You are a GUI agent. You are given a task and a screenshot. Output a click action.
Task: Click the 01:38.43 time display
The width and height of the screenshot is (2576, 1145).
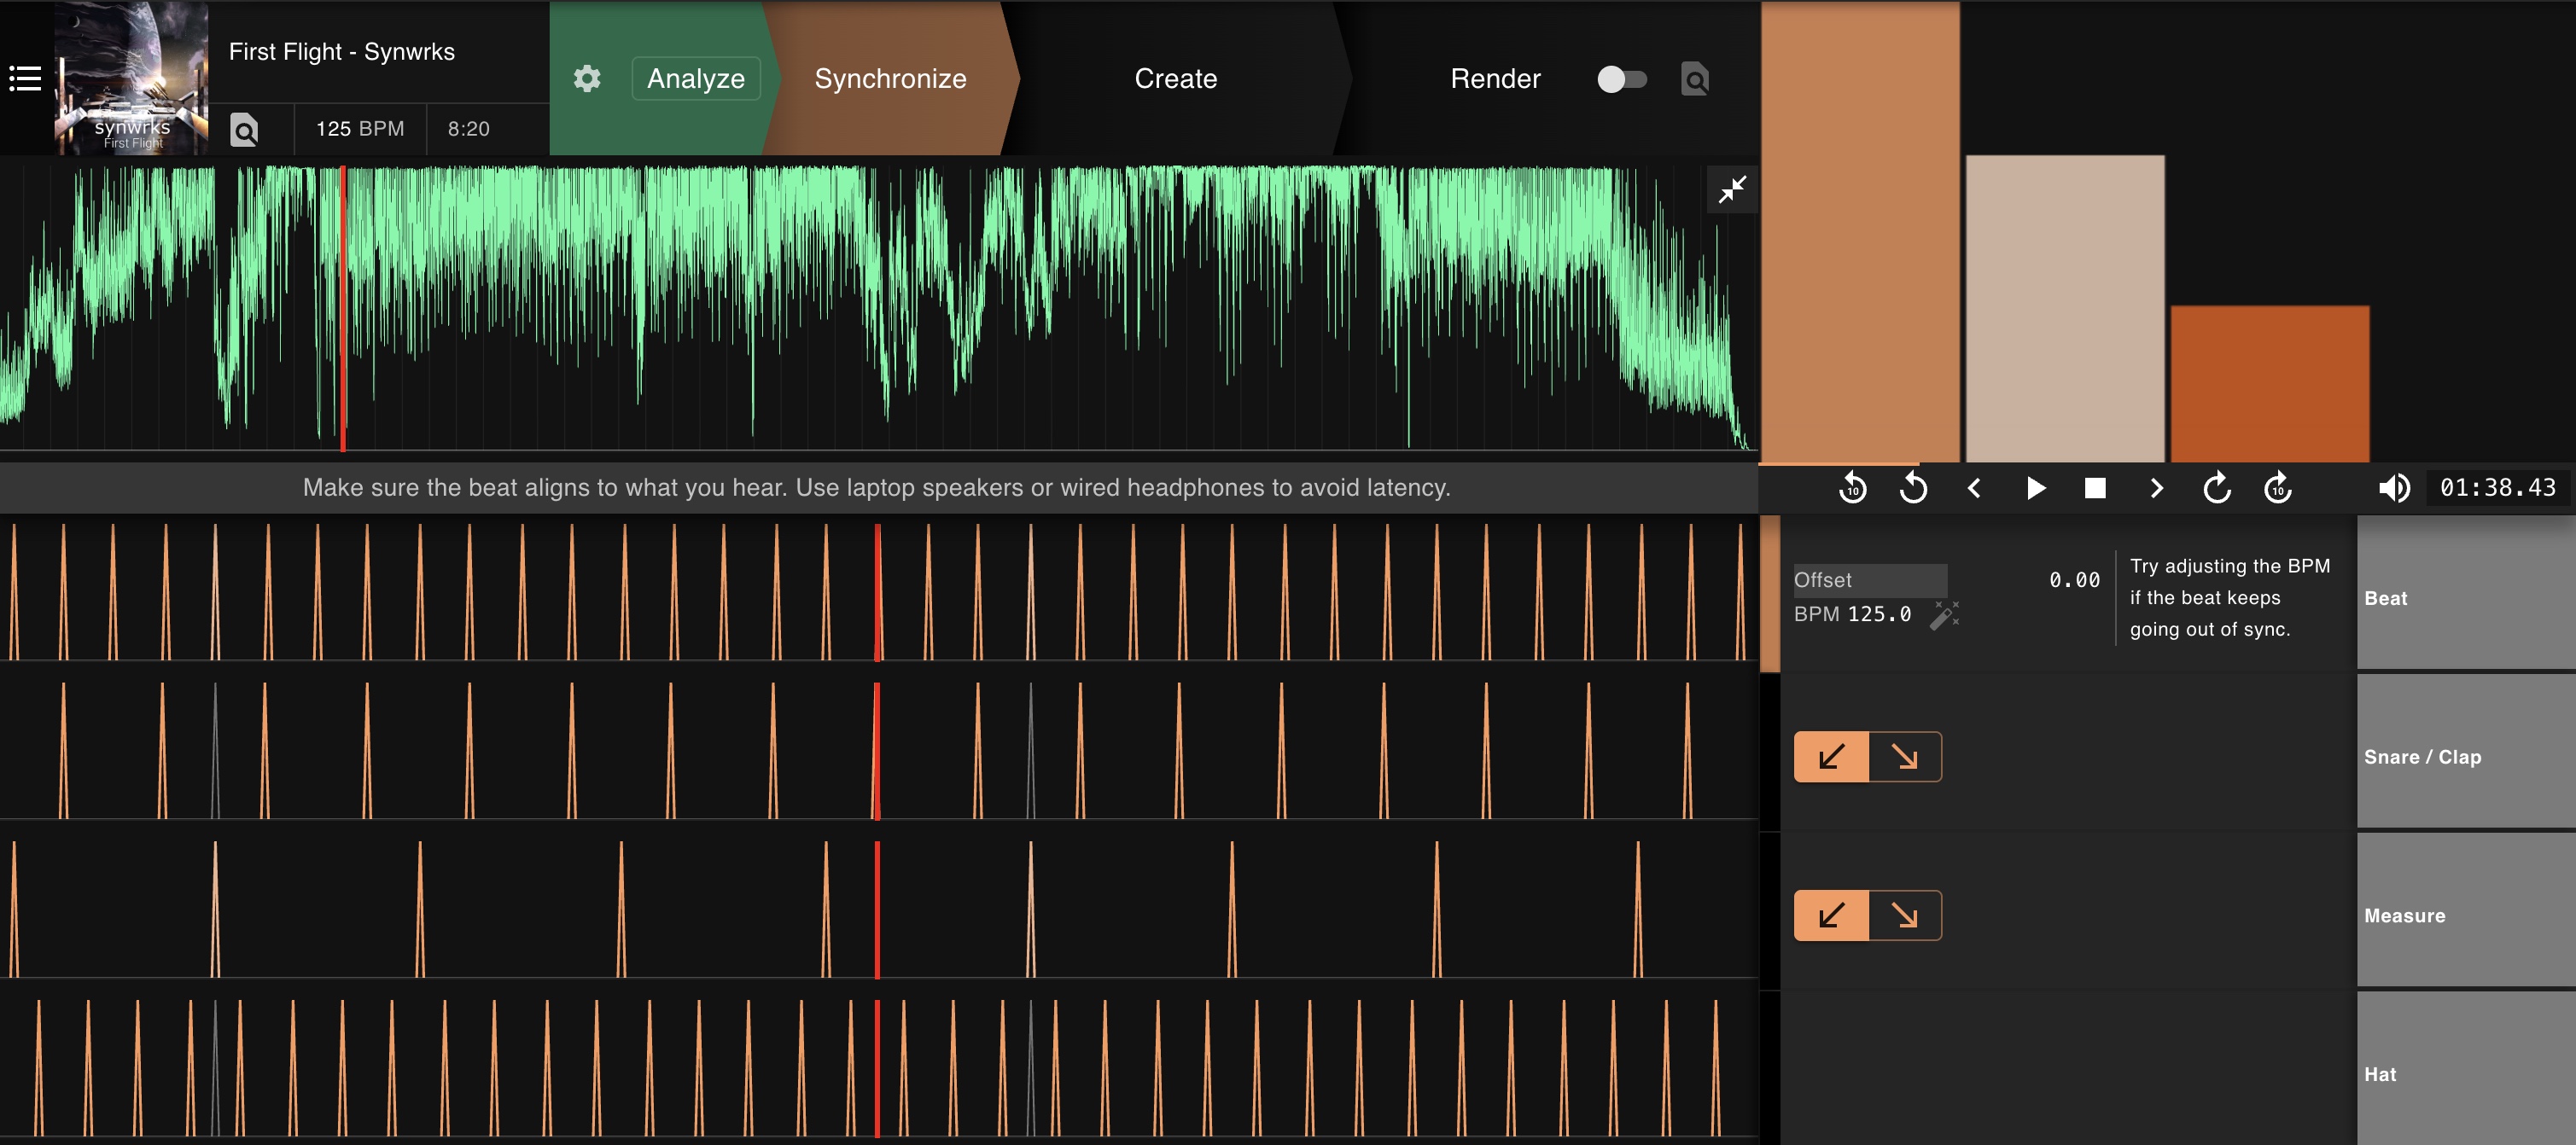coord(2498,488)
